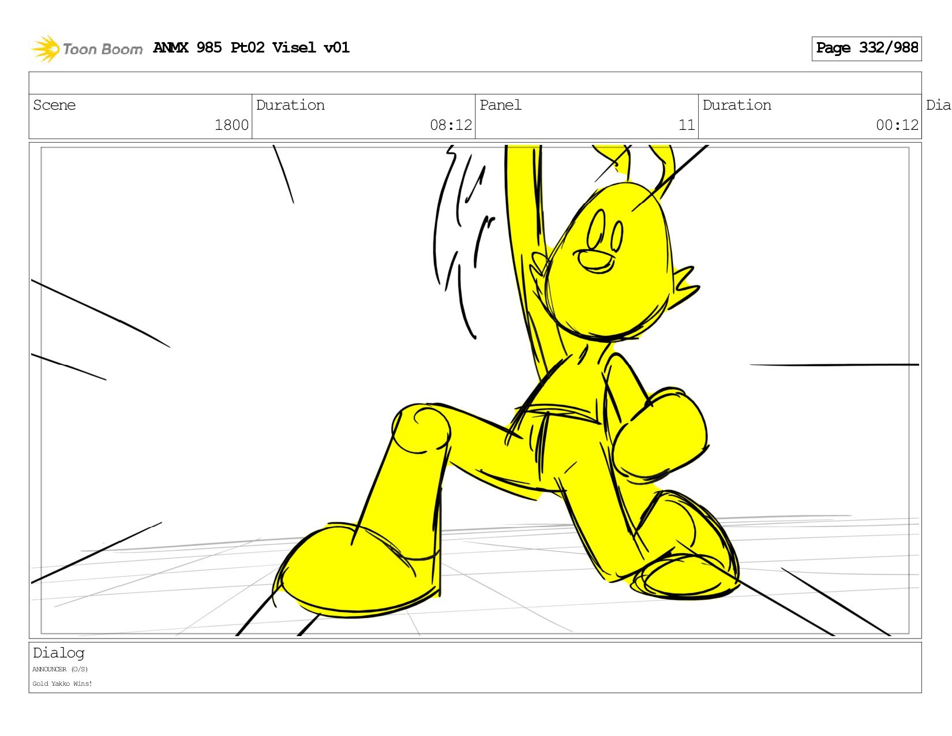
Task: Click the 'Page 332/988' box
Action: click(867, 48)
